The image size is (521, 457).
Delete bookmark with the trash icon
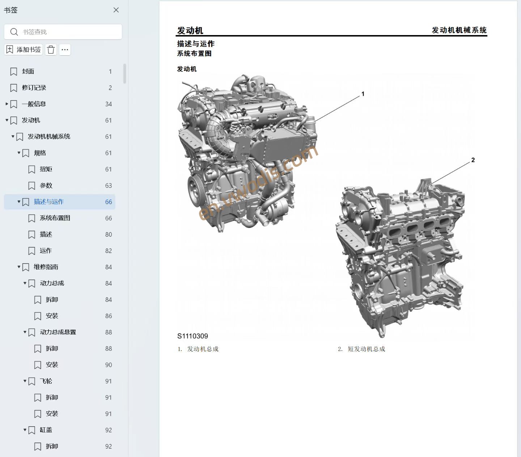click(x=51, y=50)
